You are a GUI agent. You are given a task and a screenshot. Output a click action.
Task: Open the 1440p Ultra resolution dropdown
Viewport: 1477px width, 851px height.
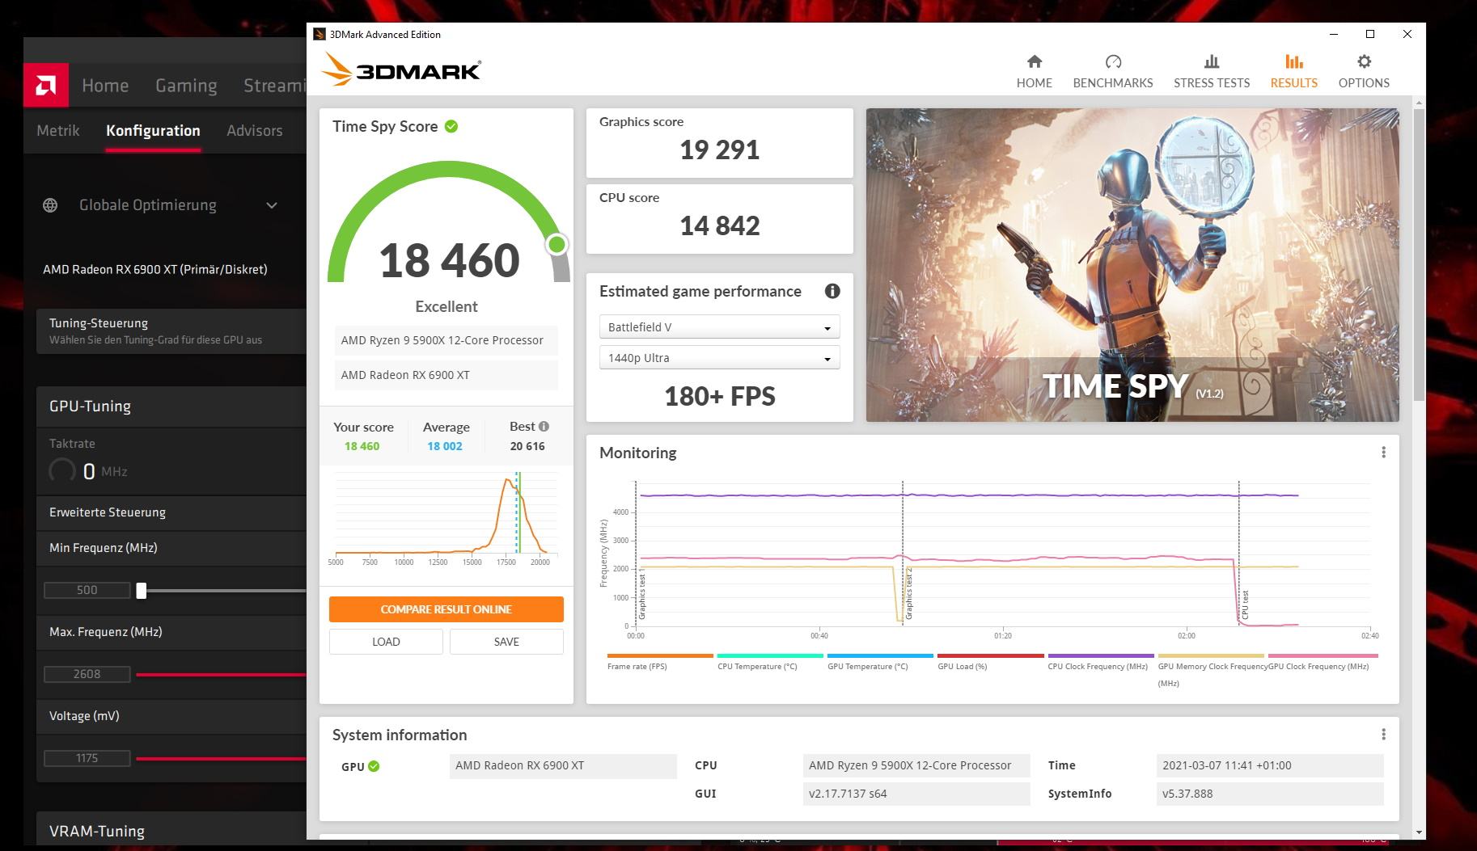(719, 358)
